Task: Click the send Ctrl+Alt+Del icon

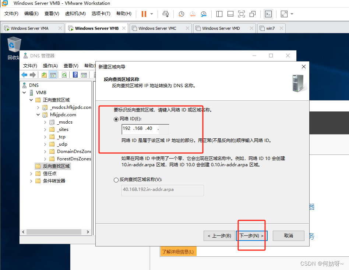Action: 166,14
